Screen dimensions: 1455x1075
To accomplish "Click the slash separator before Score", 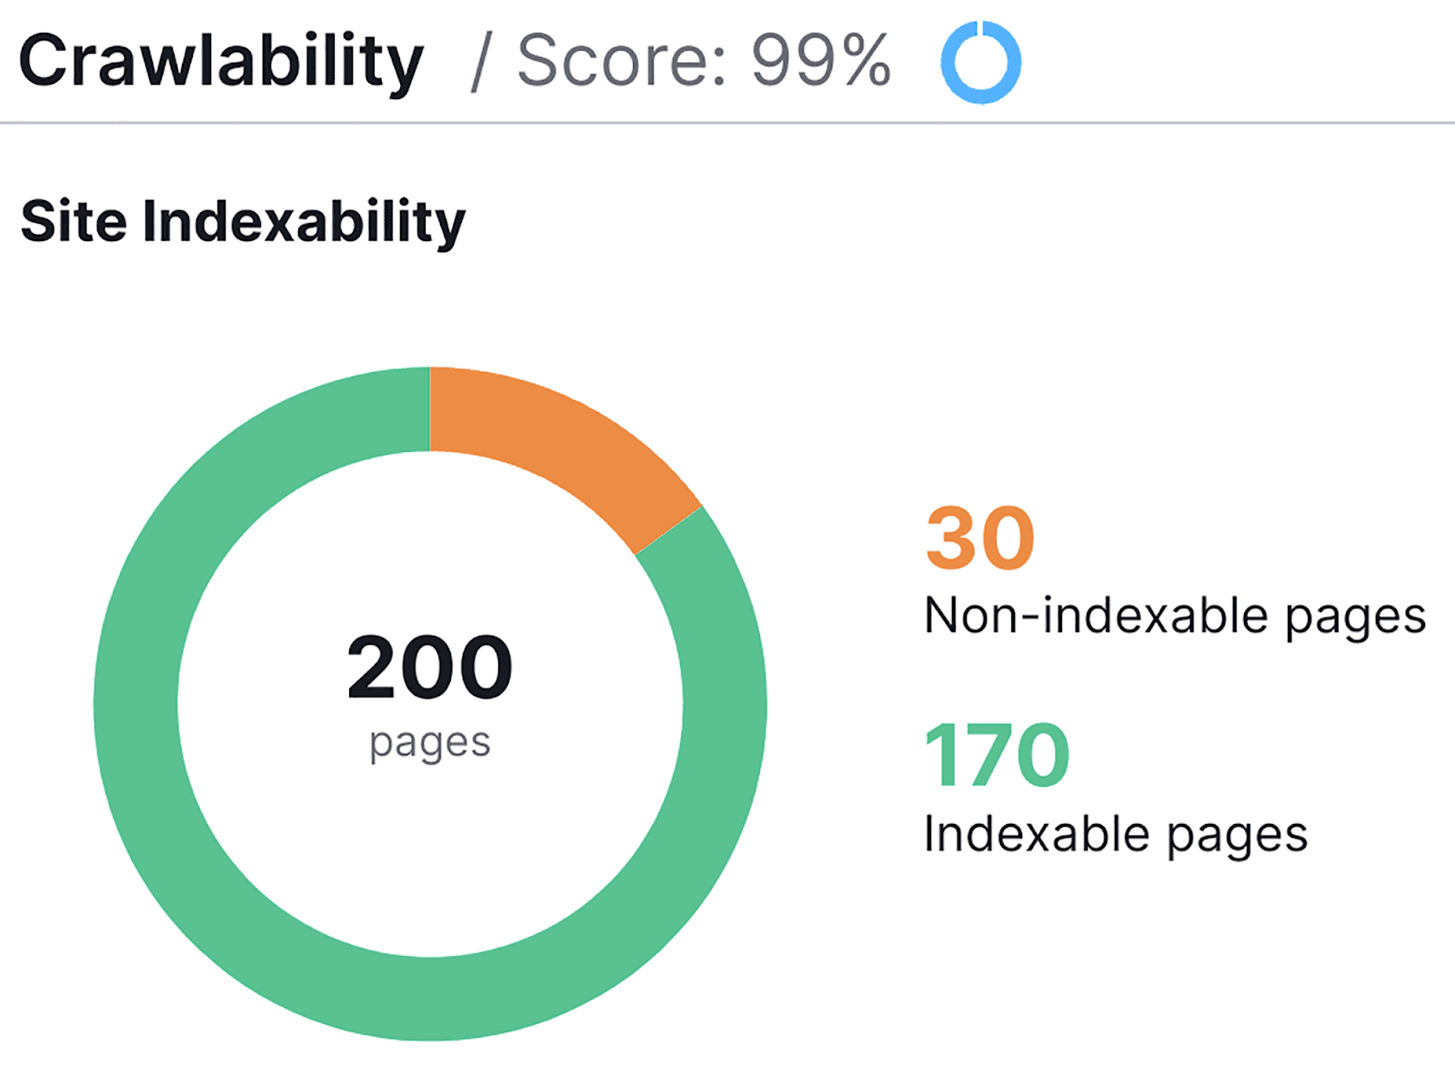I will pos(481,61).
